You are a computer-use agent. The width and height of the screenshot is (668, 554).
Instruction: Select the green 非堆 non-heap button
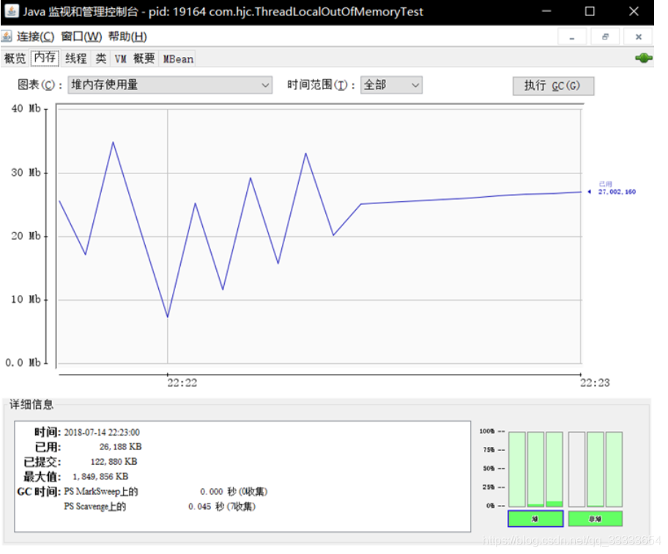[x=595, y=519]
